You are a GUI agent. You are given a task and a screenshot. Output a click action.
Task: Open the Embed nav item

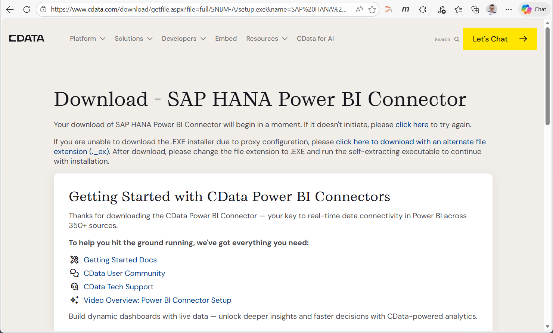pos(226,38)
